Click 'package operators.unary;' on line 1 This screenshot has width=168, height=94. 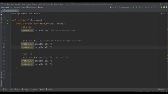click(26, 14)
